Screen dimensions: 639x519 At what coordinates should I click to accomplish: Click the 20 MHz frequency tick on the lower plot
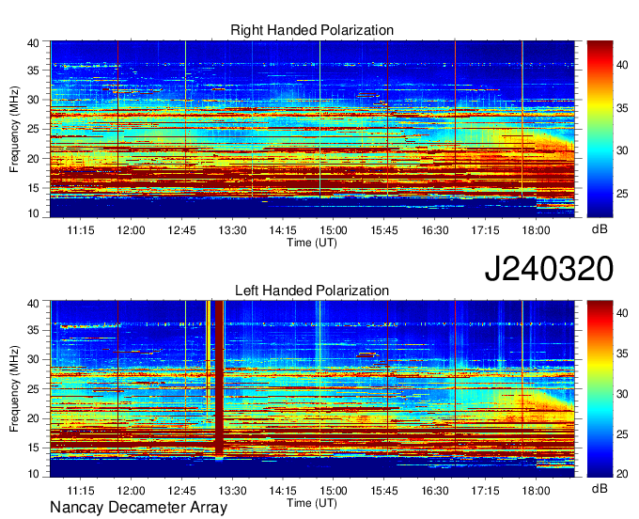coord(33,418)
